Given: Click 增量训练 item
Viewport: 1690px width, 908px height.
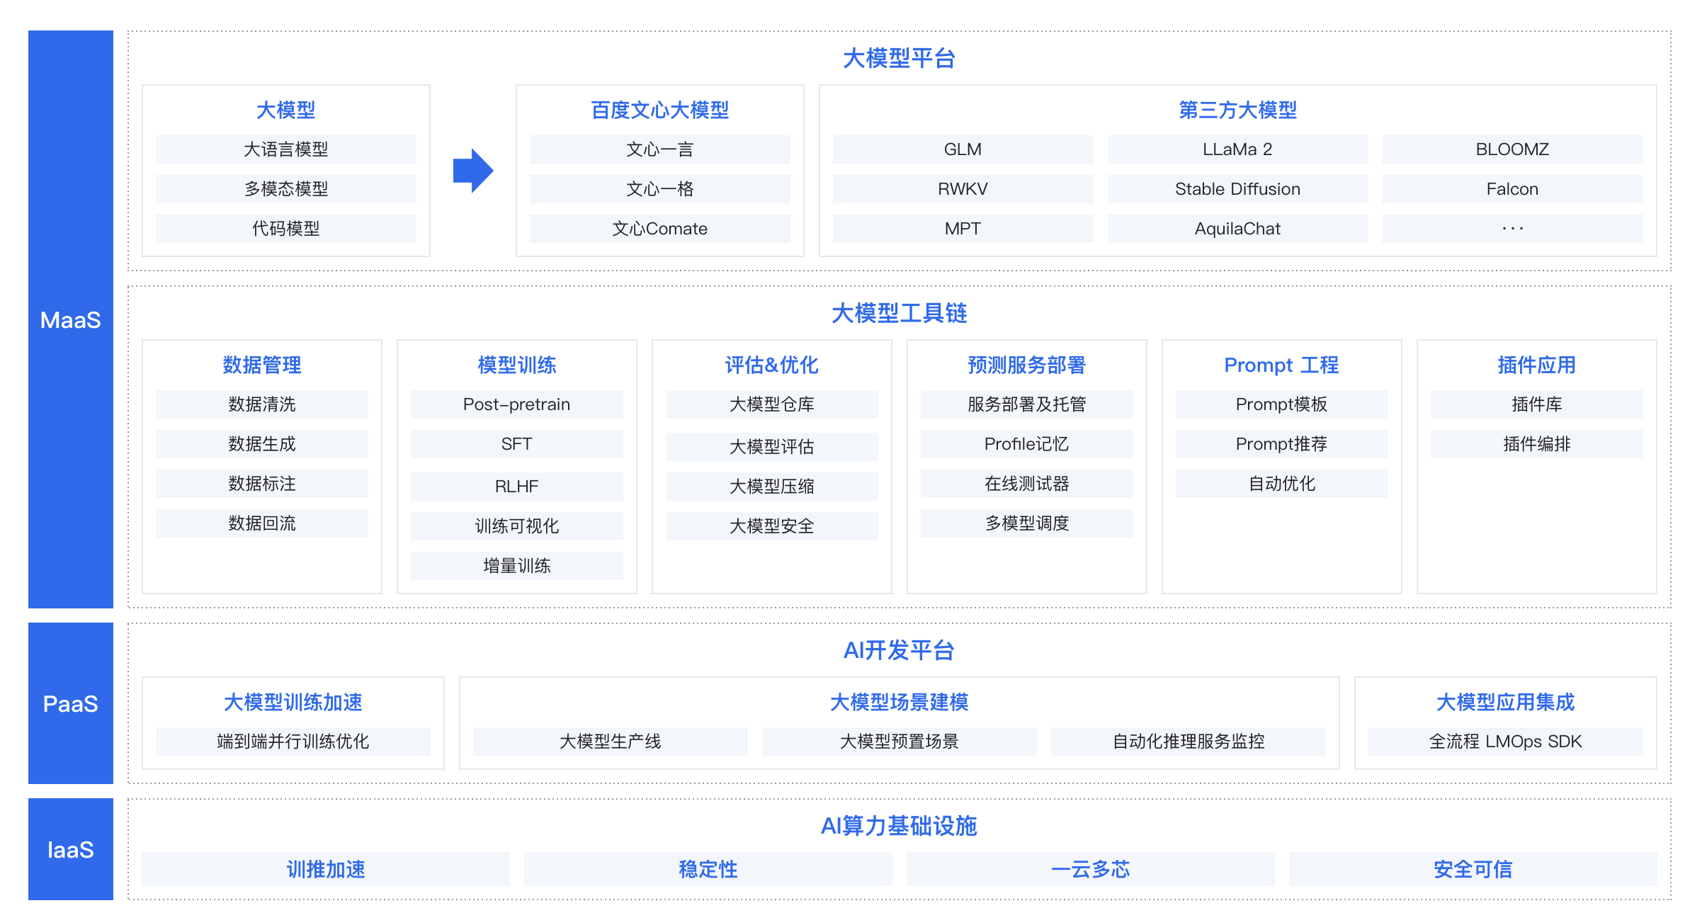Looking at the screenshot, I should [517, 566].
